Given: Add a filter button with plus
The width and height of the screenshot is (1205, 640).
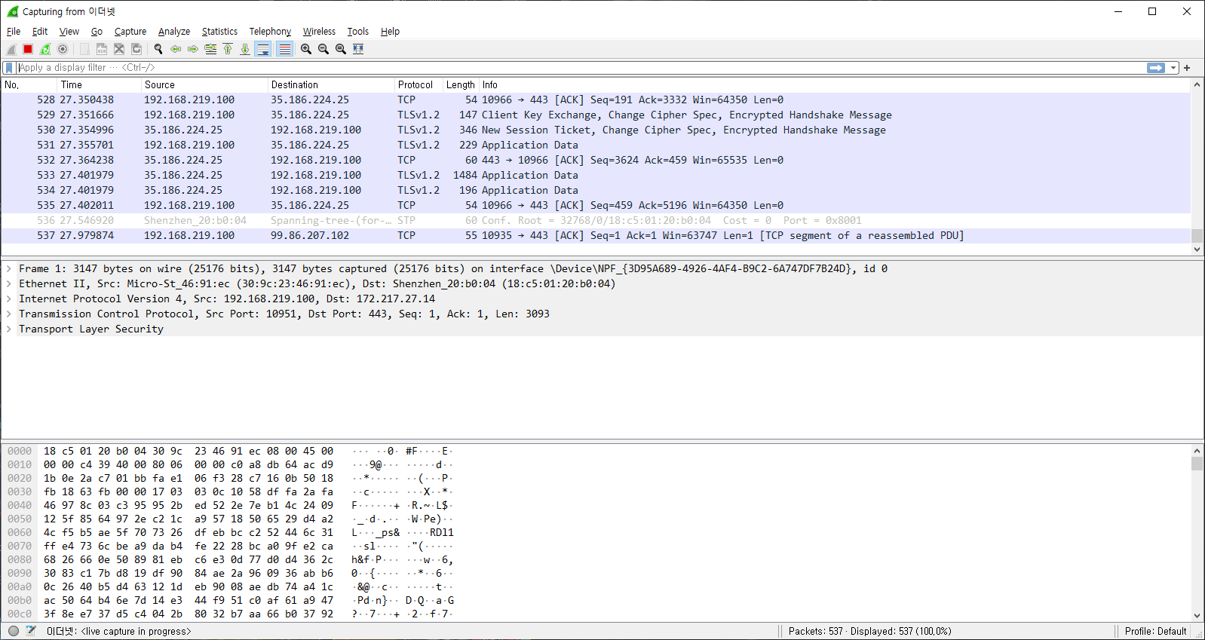Looking at the screenshot, I should tap(1187, 68).
